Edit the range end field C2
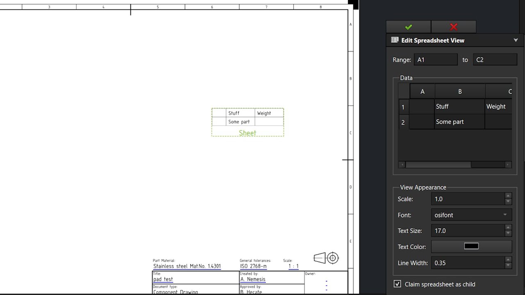Image resolution: width=525 pixels, height=295 pixels. click(495, 59)
